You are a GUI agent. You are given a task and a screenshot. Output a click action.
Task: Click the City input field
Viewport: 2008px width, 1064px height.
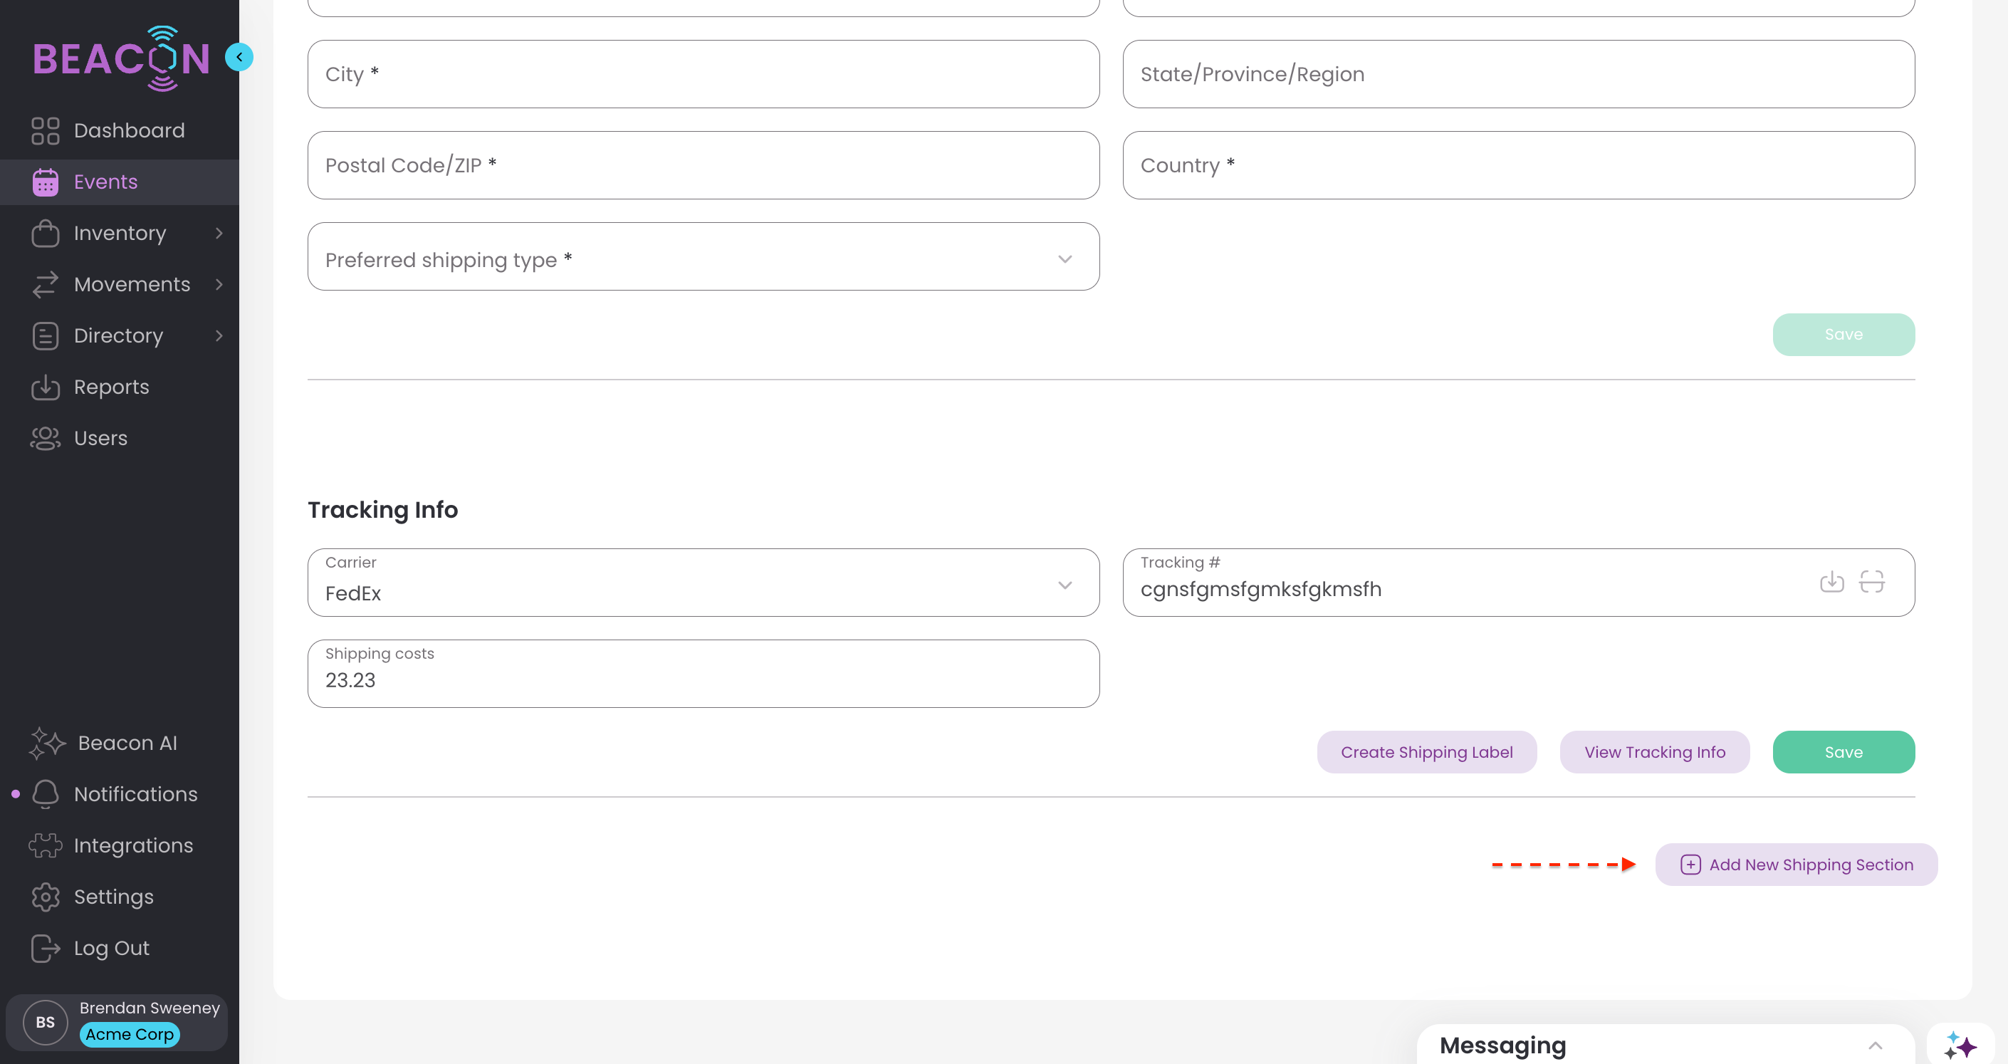(x=703, y=74)
